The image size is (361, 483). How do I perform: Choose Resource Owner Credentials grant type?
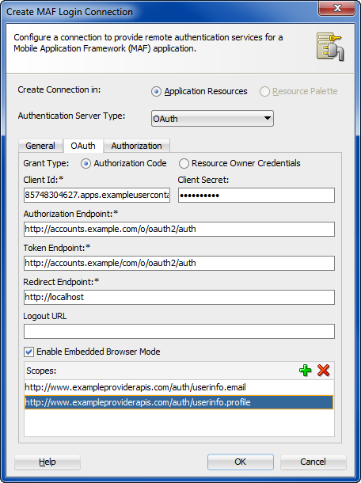184,164
